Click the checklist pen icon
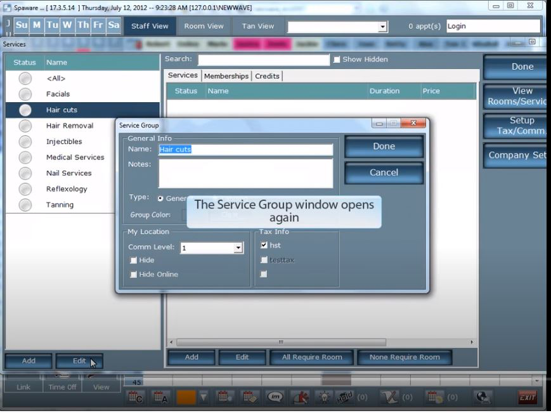Viewport: 551px width, 413px height. pyautogui.click(x=389, y=397)
